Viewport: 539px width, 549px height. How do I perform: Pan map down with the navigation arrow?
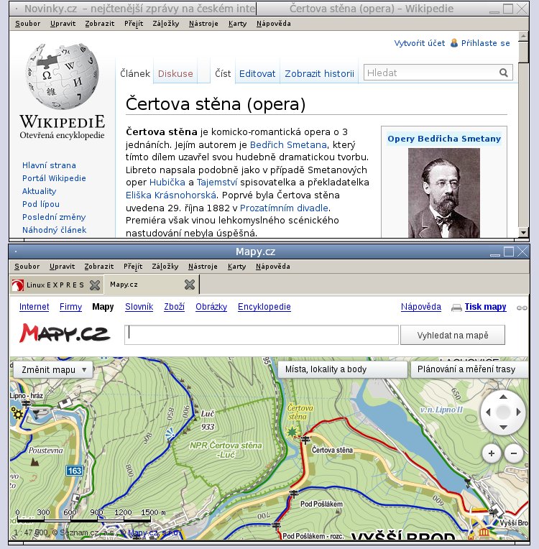click(x=503, y=427)
